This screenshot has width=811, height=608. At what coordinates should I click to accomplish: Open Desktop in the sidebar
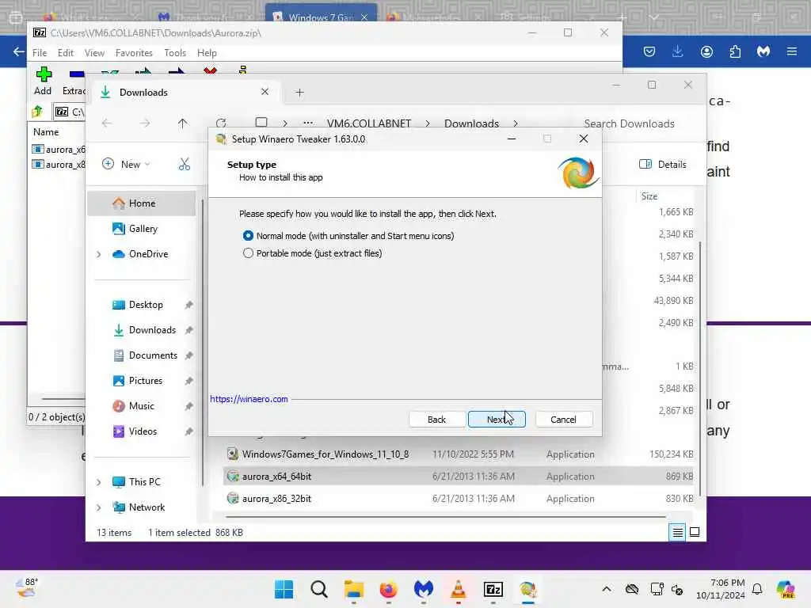[146, 305]
